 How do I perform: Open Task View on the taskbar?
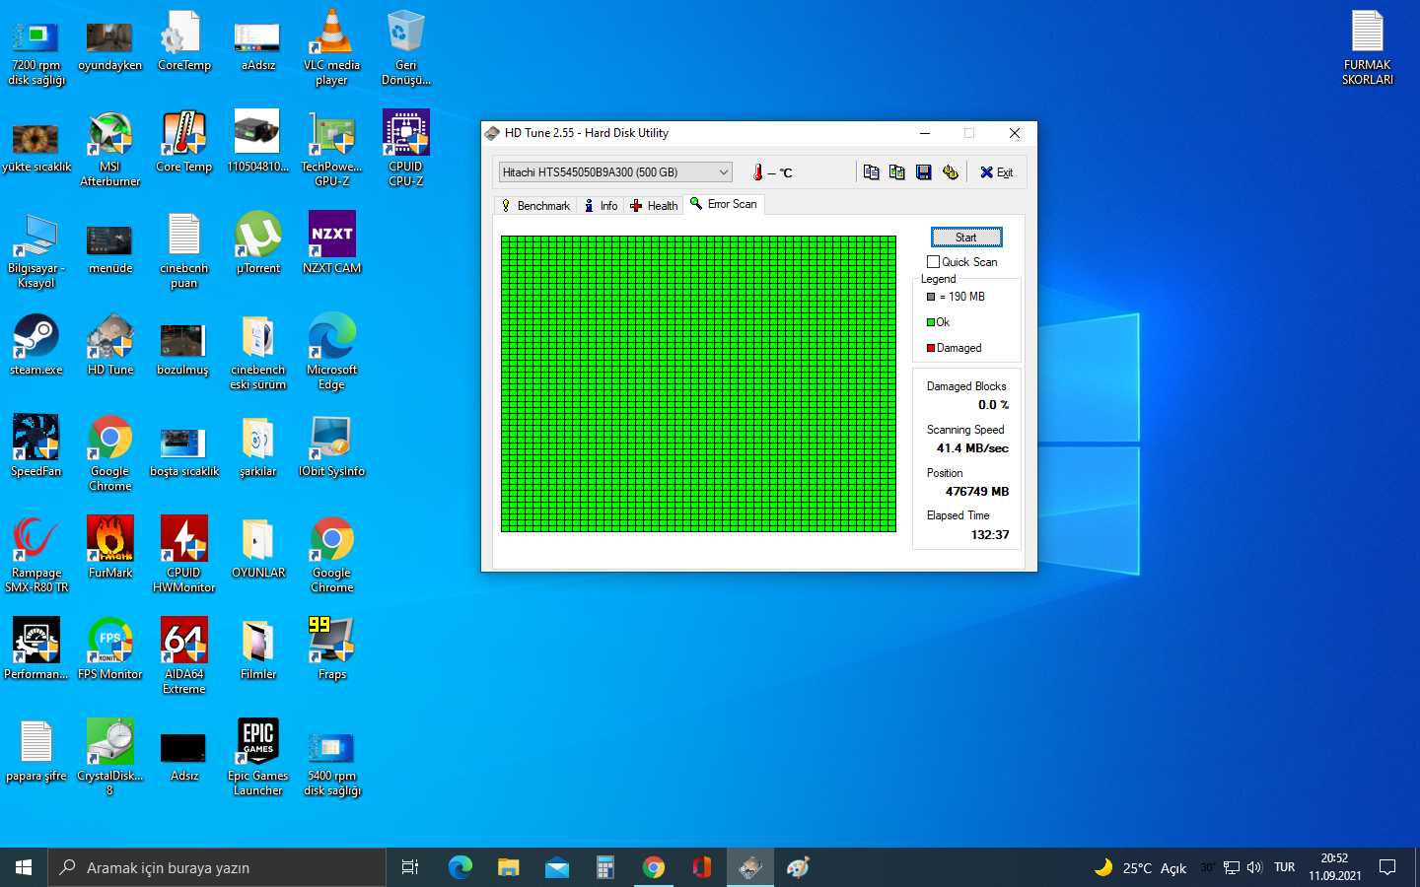click(x=410, y=867)
